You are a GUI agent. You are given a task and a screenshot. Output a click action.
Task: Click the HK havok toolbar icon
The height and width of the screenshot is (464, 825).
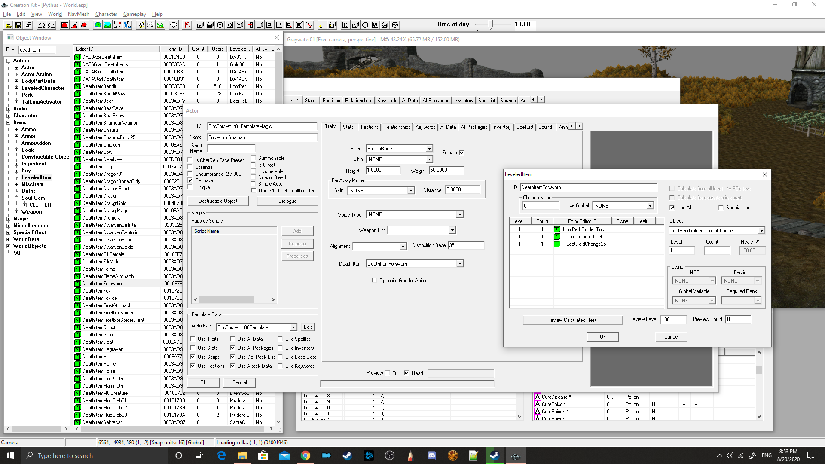click(118, 25)
